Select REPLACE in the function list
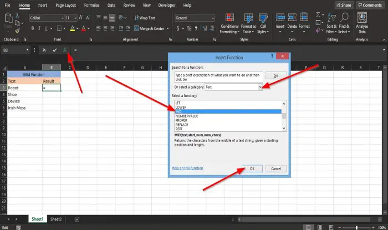The width and height of the screenshot is (388, 230). (228, 125)
